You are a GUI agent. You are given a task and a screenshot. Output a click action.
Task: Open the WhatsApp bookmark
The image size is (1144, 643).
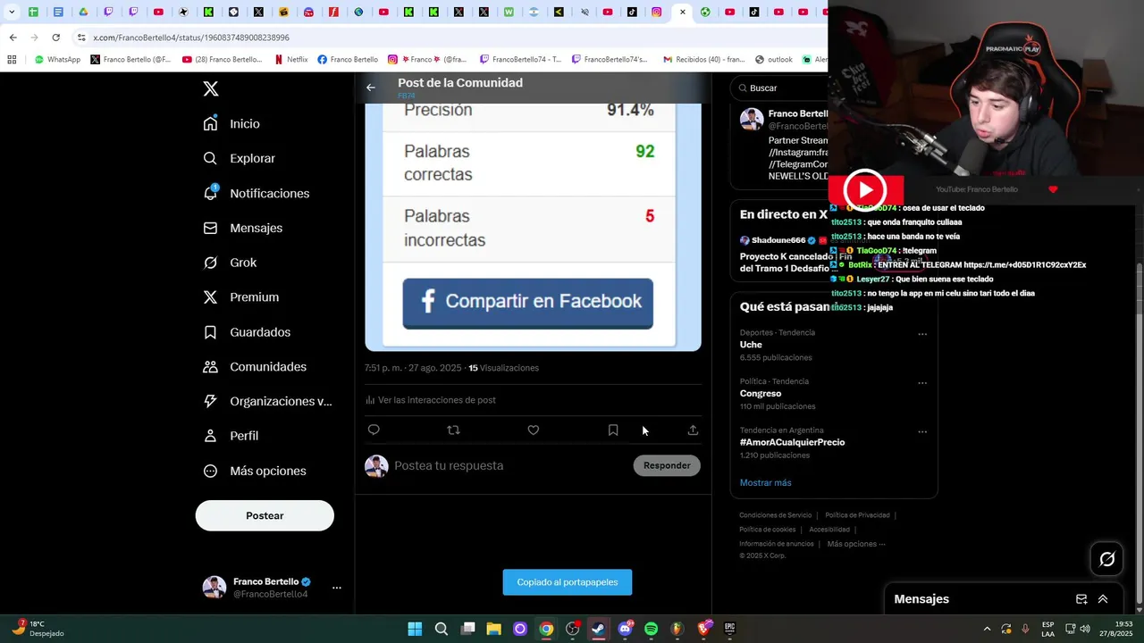(57, 60)
